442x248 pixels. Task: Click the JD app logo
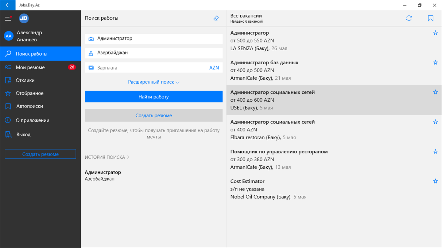click(24, 18)
